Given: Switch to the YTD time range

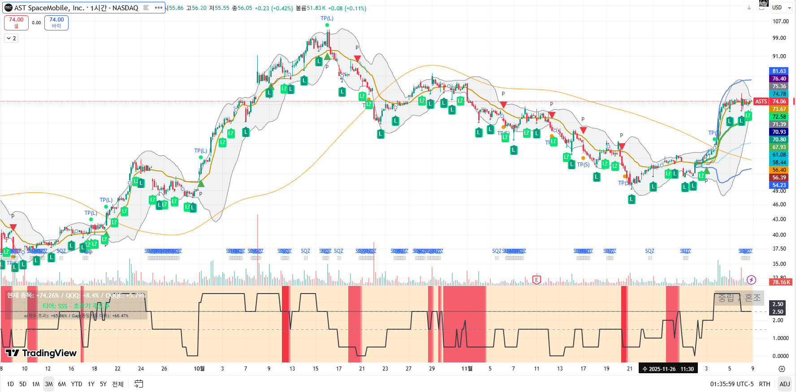Looking at the screenshot, I should (x=77, y=384).
